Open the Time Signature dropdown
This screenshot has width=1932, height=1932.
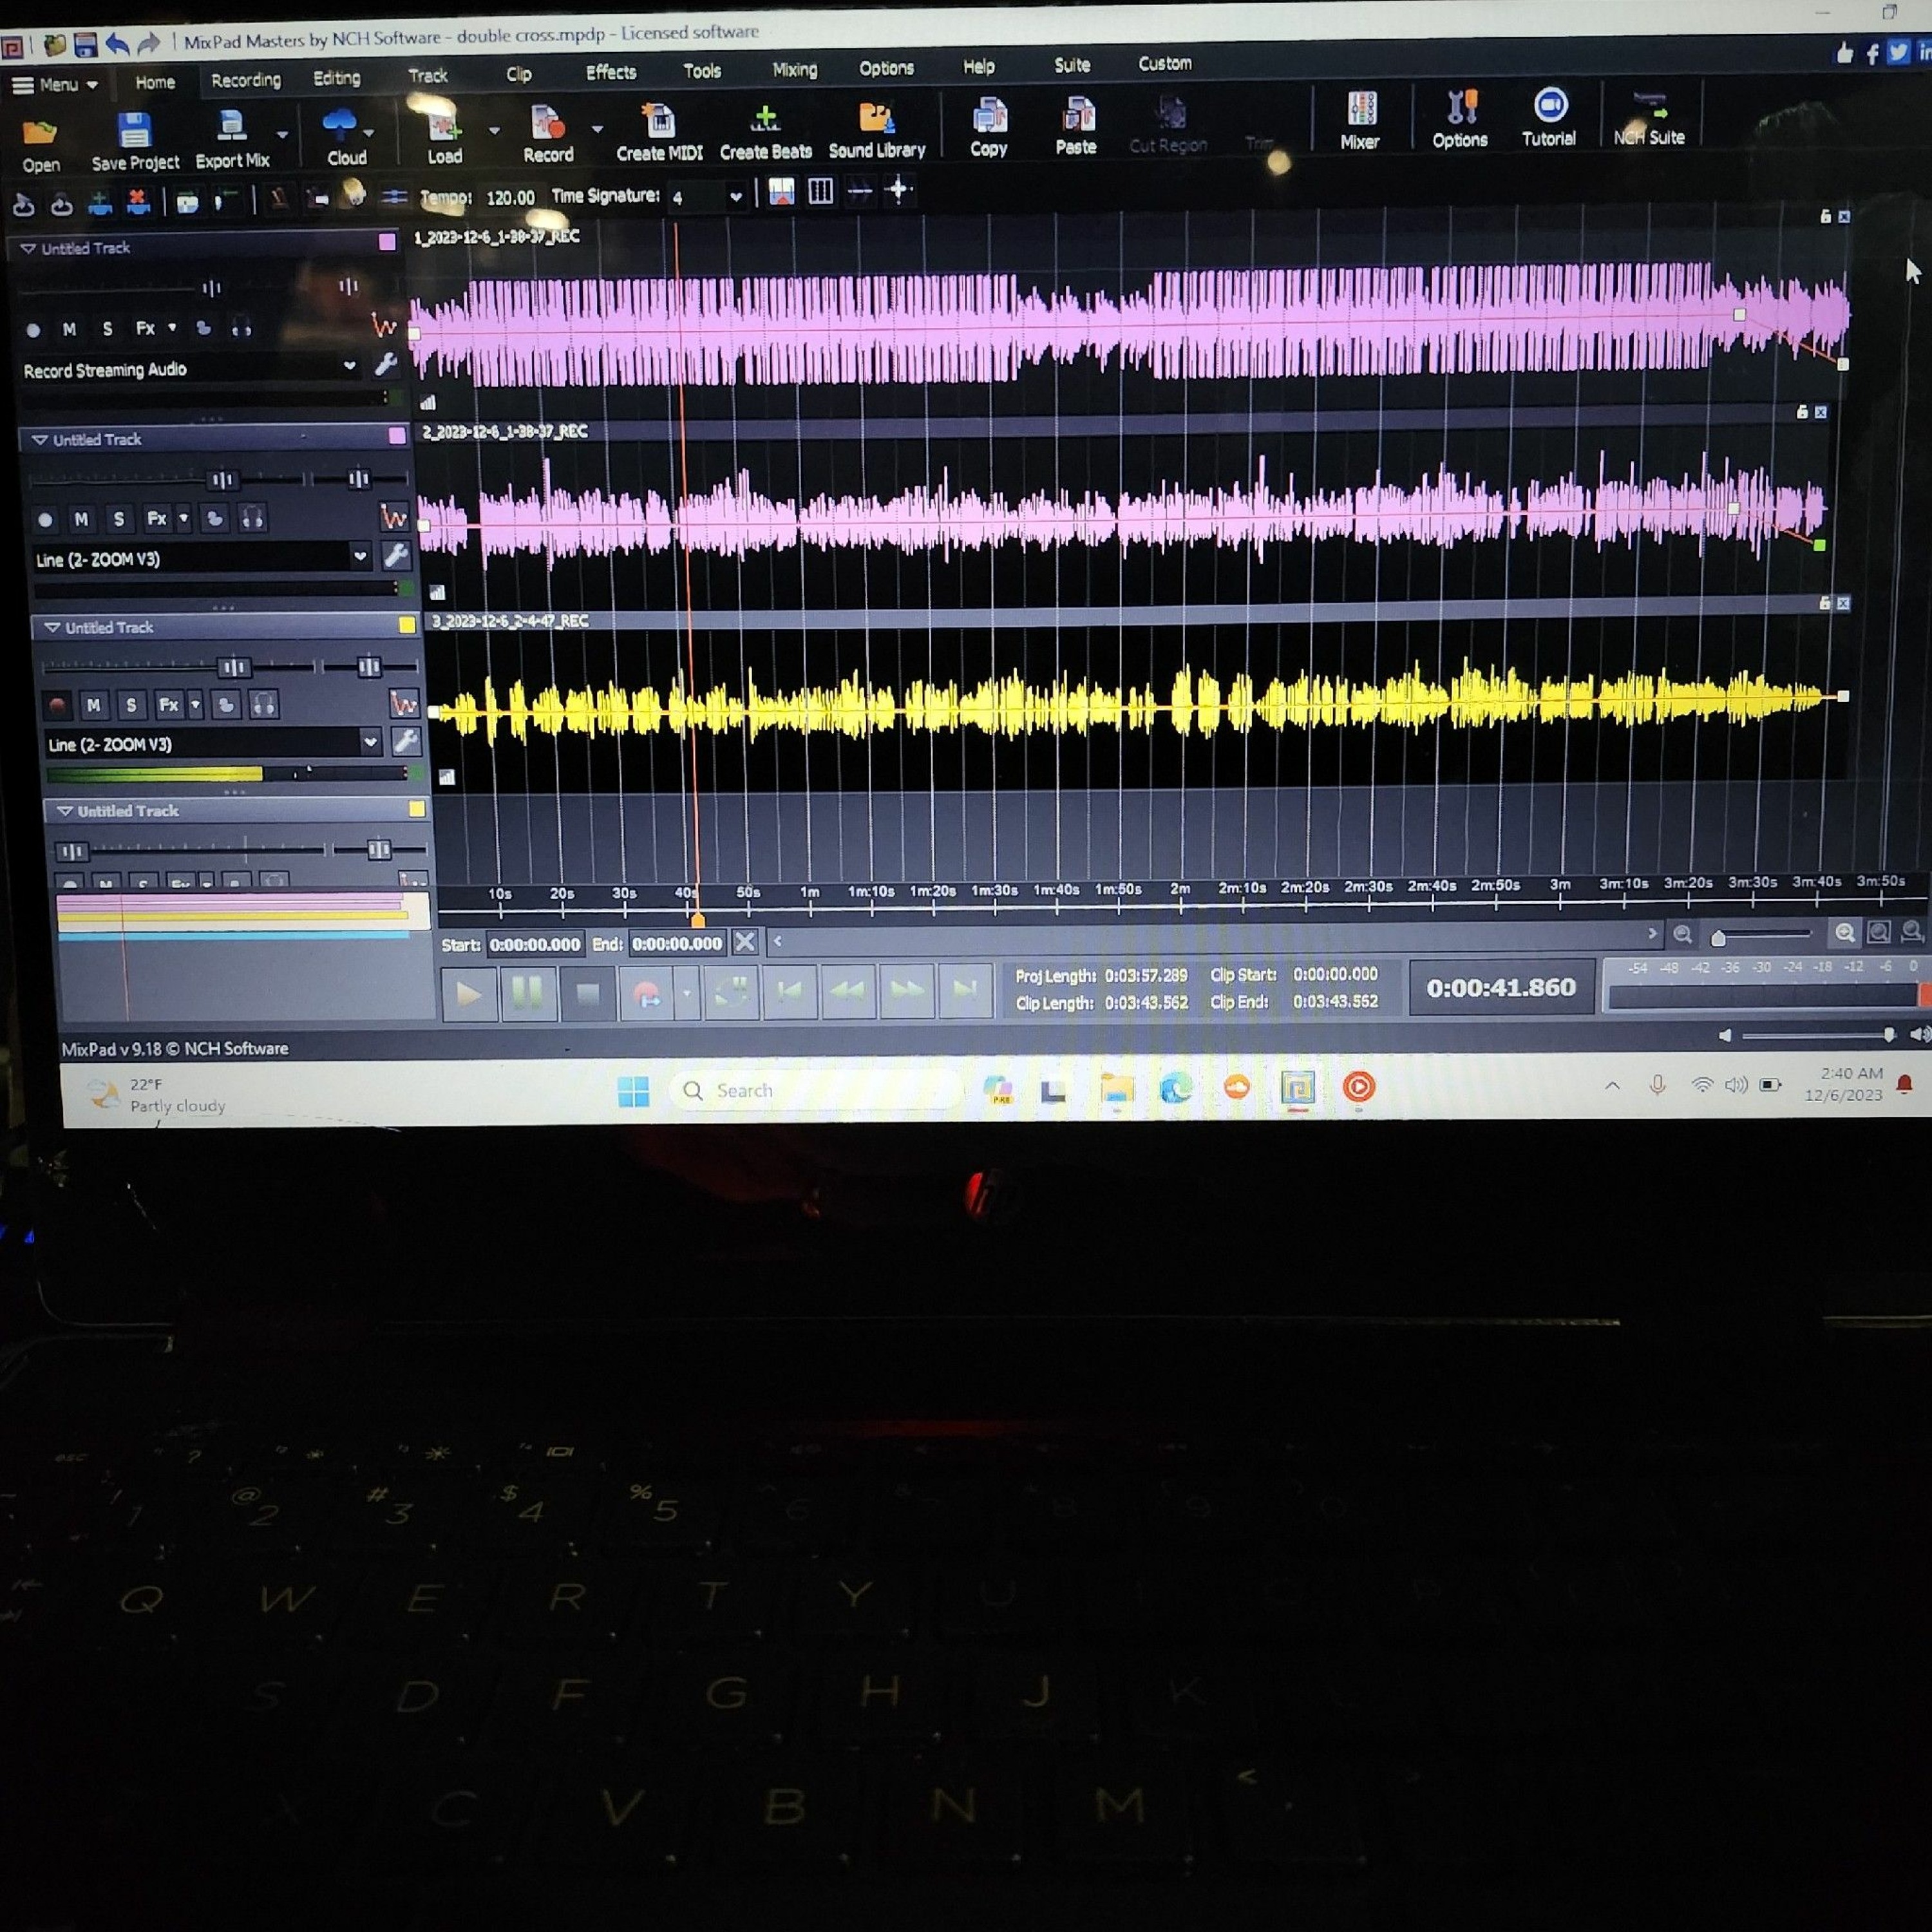pyautogui.click(x=736, y=196)
